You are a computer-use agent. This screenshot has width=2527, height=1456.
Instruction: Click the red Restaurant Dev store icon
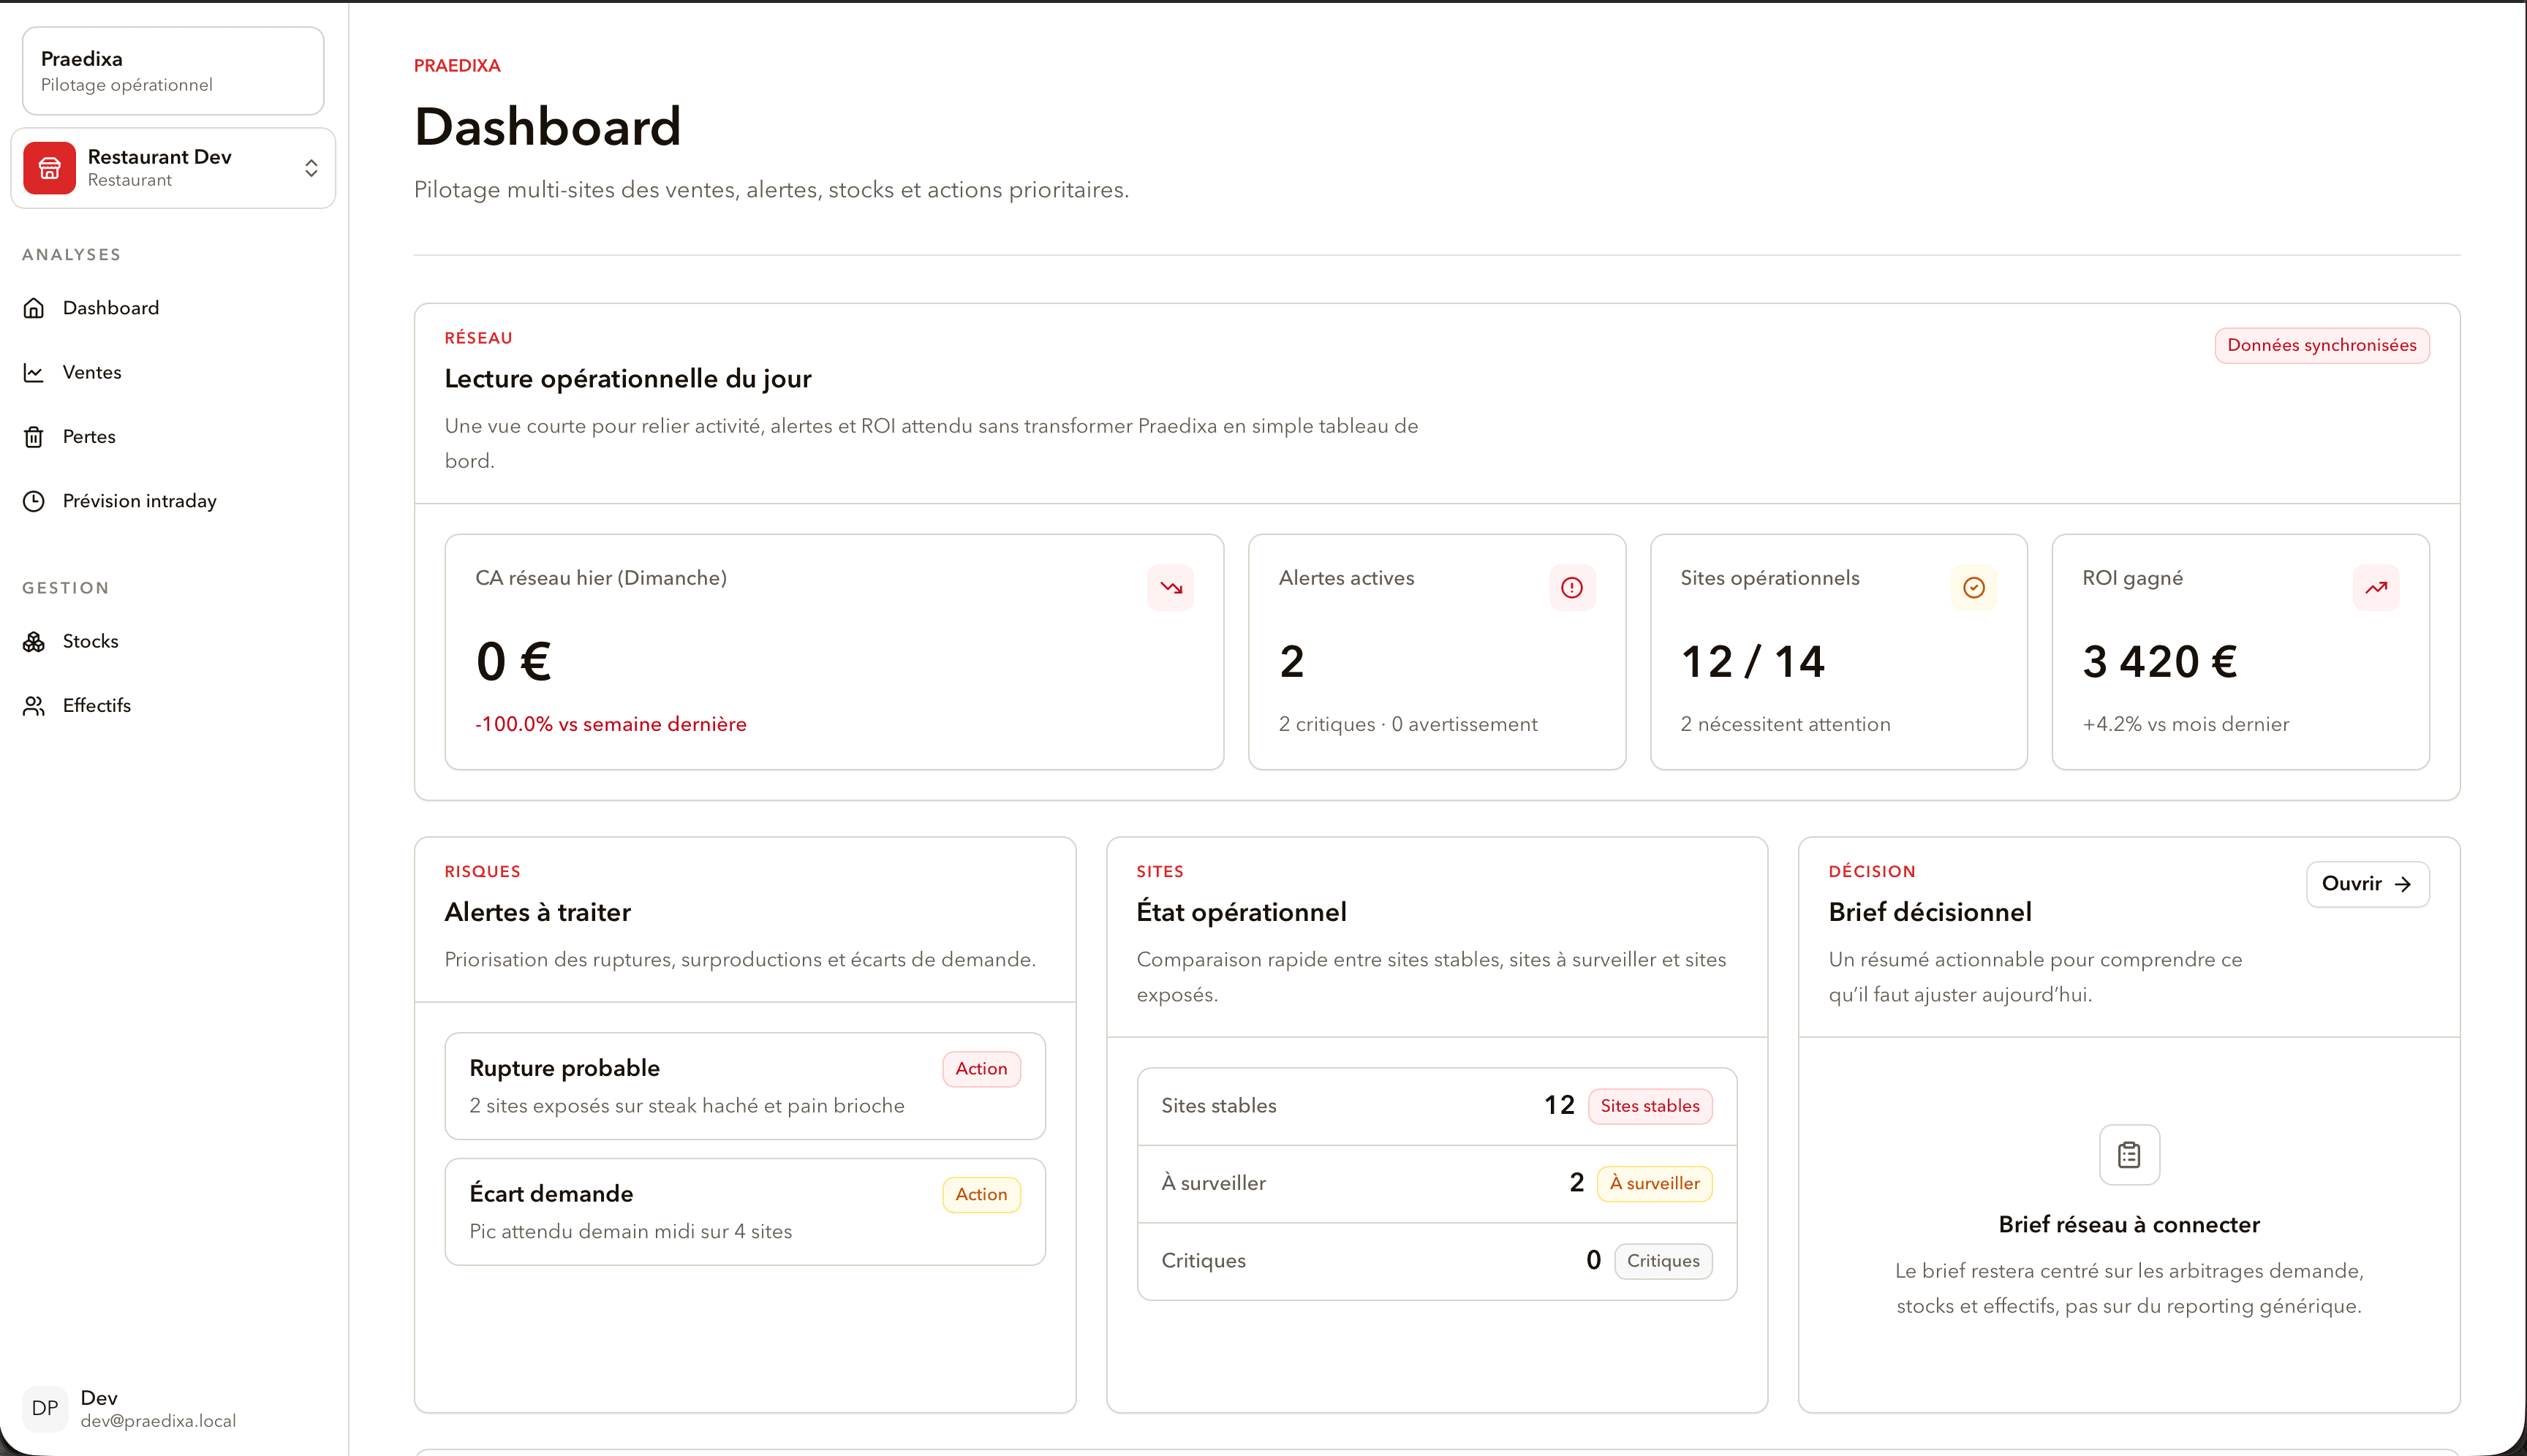tap(49, 168)
